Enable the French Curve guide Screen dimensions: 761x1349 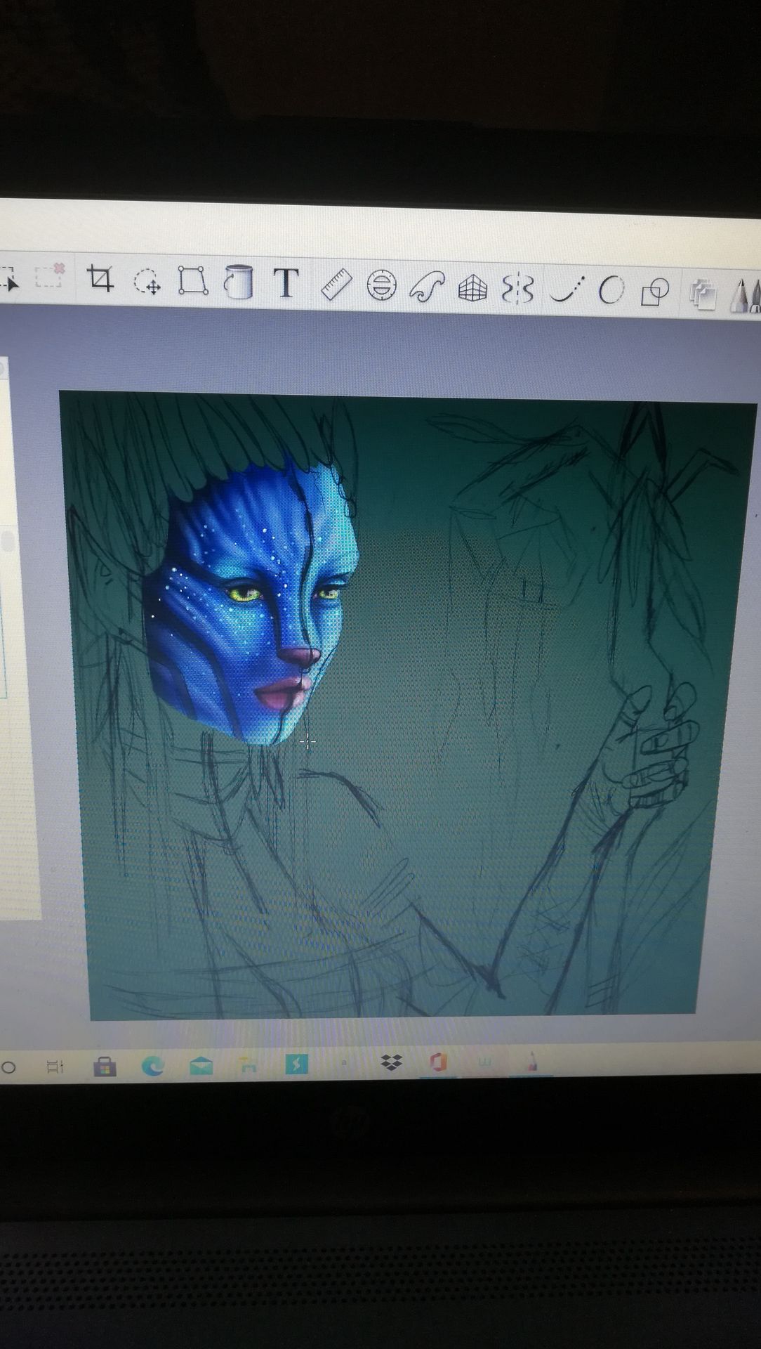[428, 287]
